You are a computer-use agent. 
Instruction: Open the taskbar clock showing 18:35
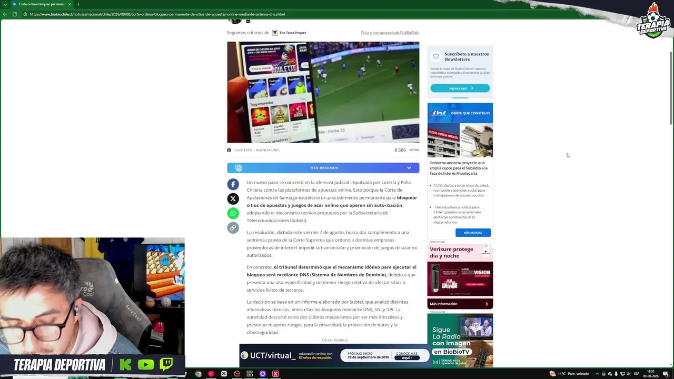(x=651, y=374)
